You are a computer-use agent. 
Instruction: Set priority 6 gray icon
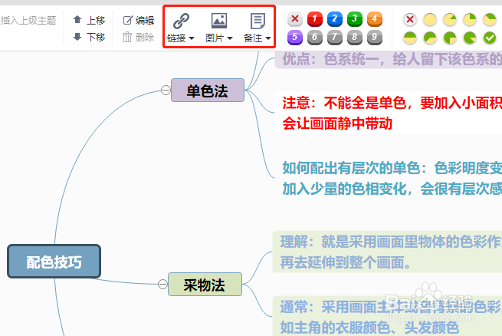click(315, 38)
